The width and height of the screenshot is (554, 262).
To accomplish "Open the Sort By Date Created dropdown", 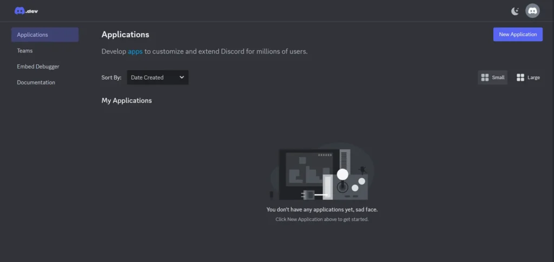I will [157, 77].
